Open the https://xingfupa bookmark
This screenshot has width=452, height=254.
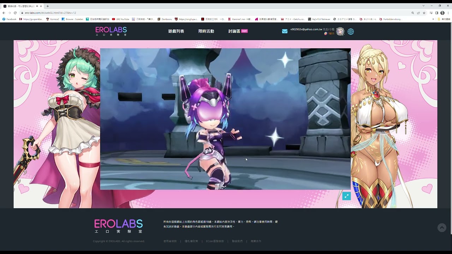187,19
